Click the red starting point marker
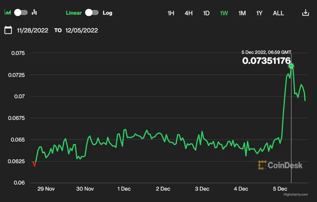This screenshot has width=317, height=202. [34, 164]
